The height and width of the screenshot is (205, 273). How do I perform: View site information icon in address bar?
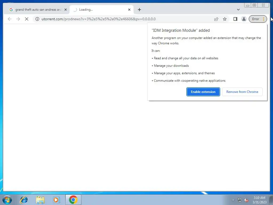37,19
